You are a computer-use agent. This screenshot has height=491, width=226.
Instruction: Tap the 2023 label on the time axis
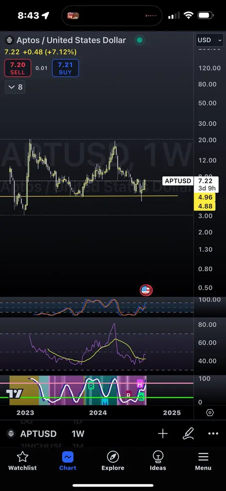point(25,412)
